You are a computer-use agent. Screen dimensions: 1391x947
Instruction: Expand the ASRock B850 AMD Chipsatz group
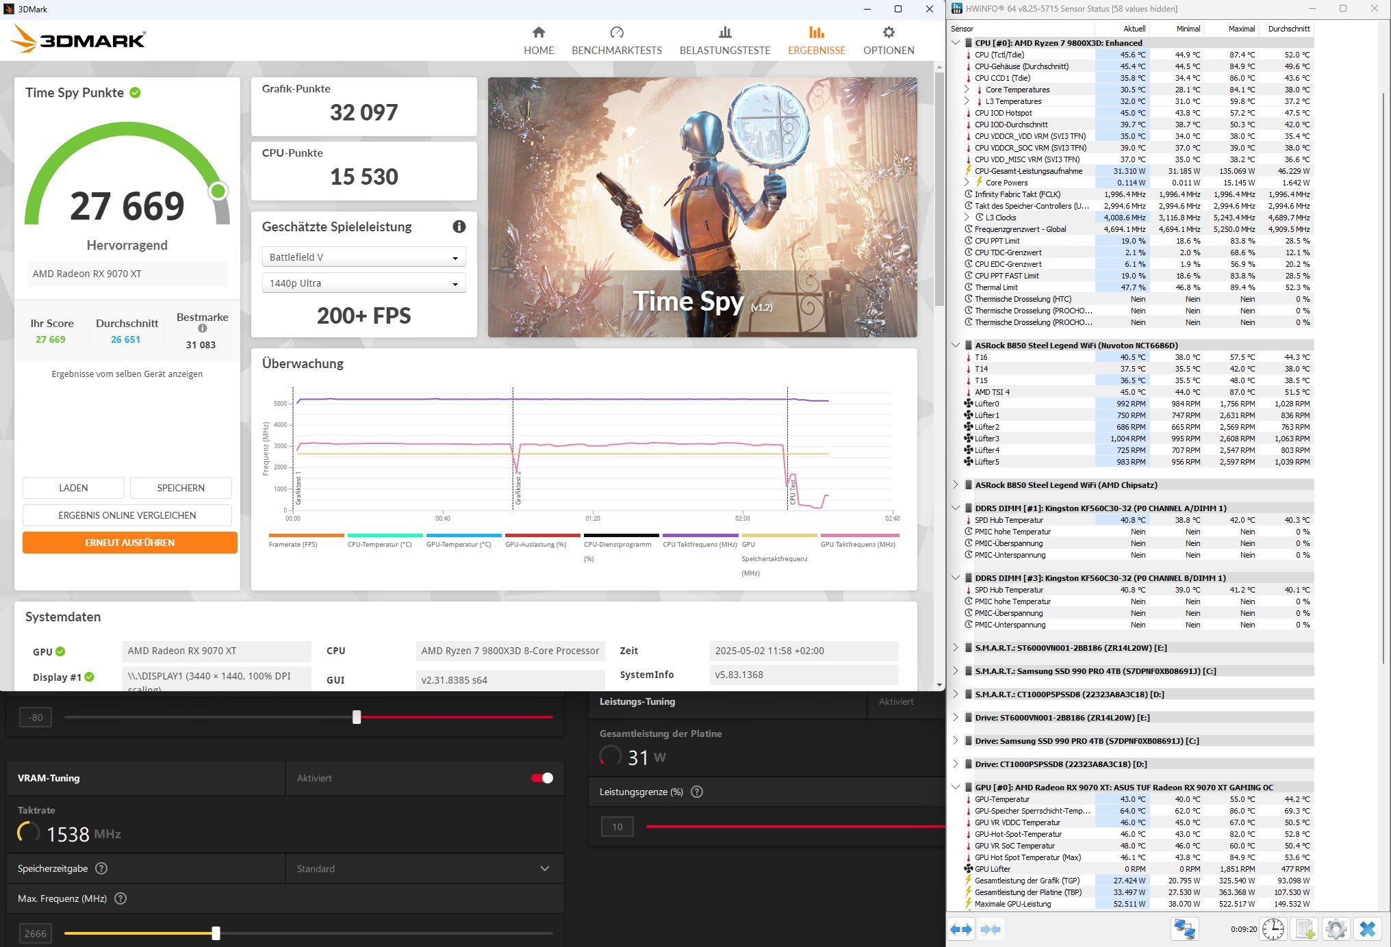[956, 484]
